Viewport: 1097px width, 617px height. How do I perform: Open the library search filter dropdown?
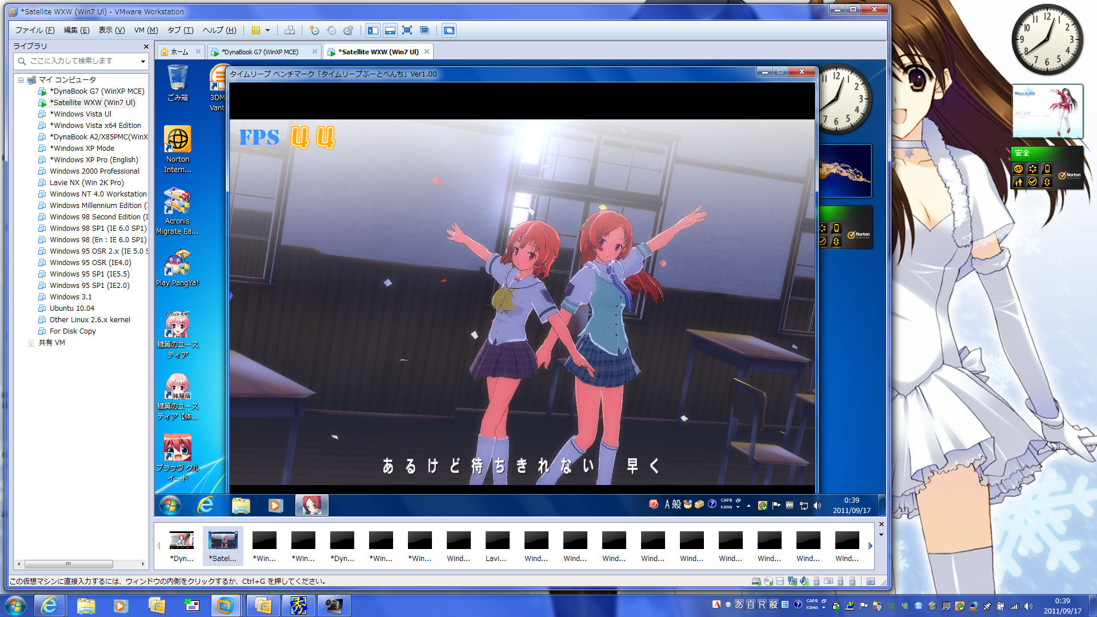(142, 61)
